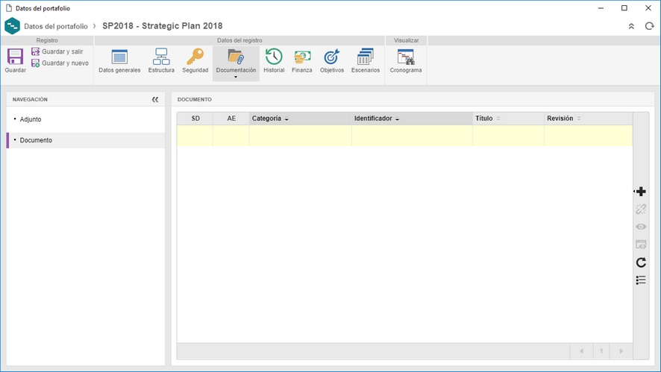Open the Historial clock icon
Screen dimensions: 661x372
tap(274, 57)
